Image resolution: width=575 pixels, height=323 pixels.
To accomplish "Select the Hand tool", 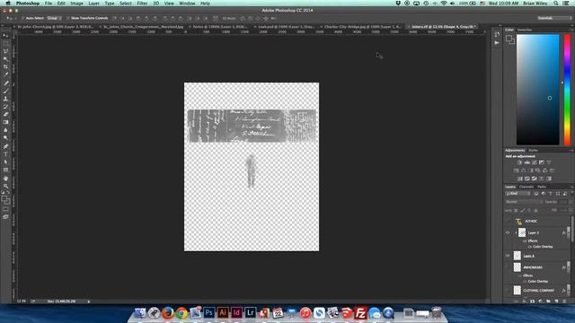I will coord(5,179).
